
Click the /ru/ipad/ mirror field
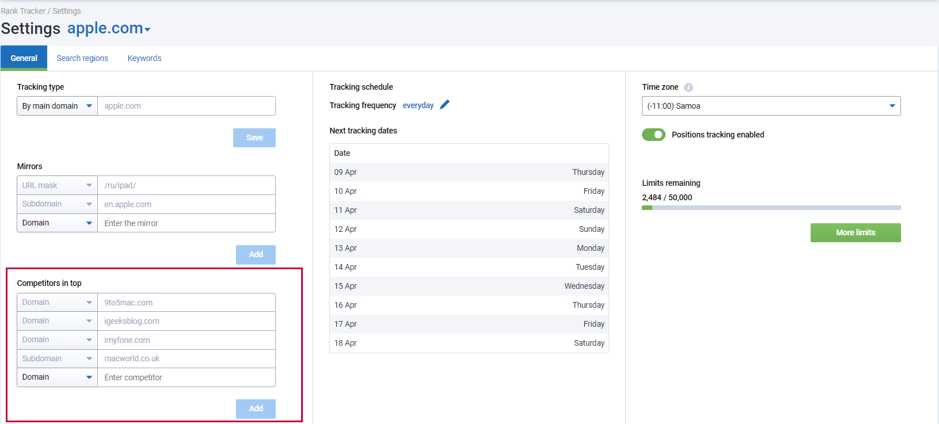click(187, 185)
